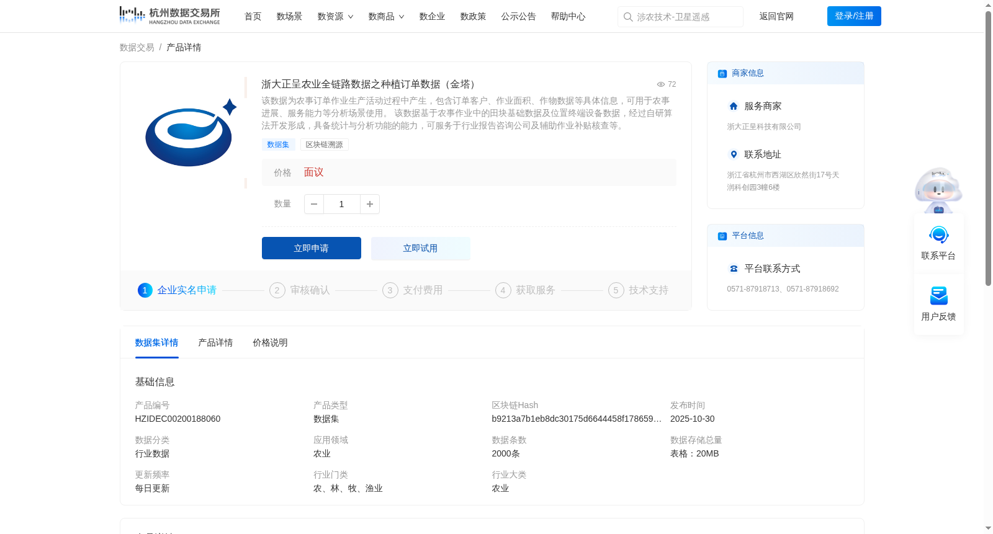Click the 数据集 tag

click(278, 145)
